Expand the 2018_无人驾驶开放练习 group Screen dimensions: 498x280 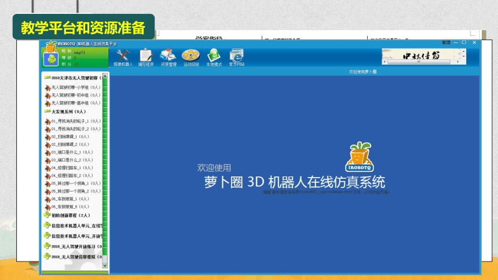(47, 246)
